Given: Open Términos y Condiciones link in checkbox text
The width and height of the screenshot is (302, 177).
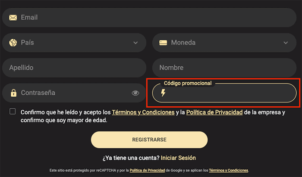Looking at the screenshot, I should click(143, 112).
